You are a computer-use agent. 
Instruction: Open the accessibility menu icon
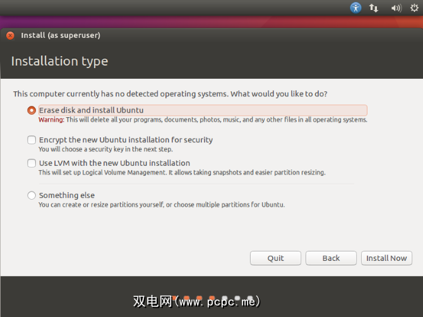(356, 8)
